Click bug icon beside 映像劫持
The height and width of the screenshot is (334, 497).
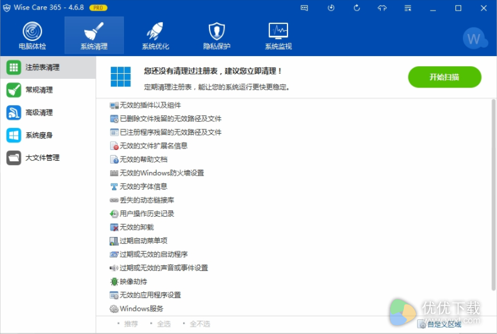click(x=114, y=282)
